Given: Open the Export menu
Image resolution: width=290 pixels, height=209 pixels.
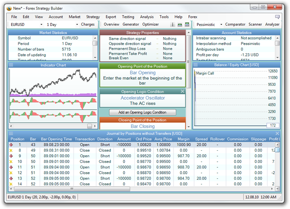Looking at the screenshot, I should click(111, 17).
